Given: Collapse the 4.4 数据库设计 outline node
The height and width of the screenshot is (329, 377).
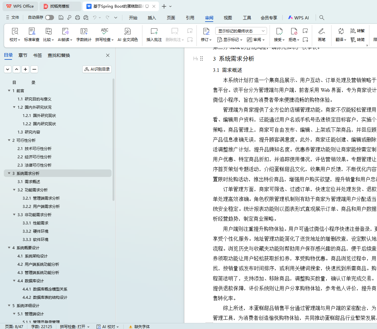Looking at the screenshot, I should 14,281.
